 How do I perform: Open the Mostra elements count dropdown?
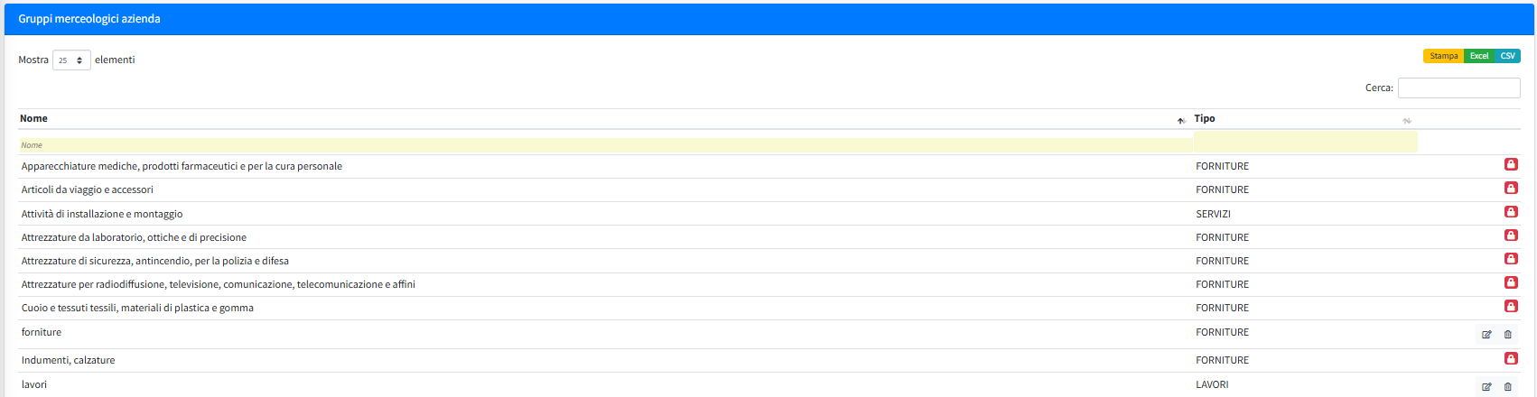coord(71,60)
